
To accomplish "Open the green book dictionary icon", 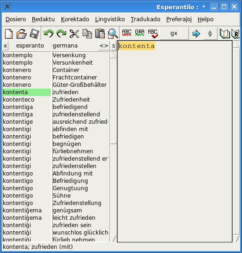I will pos(225,34).
